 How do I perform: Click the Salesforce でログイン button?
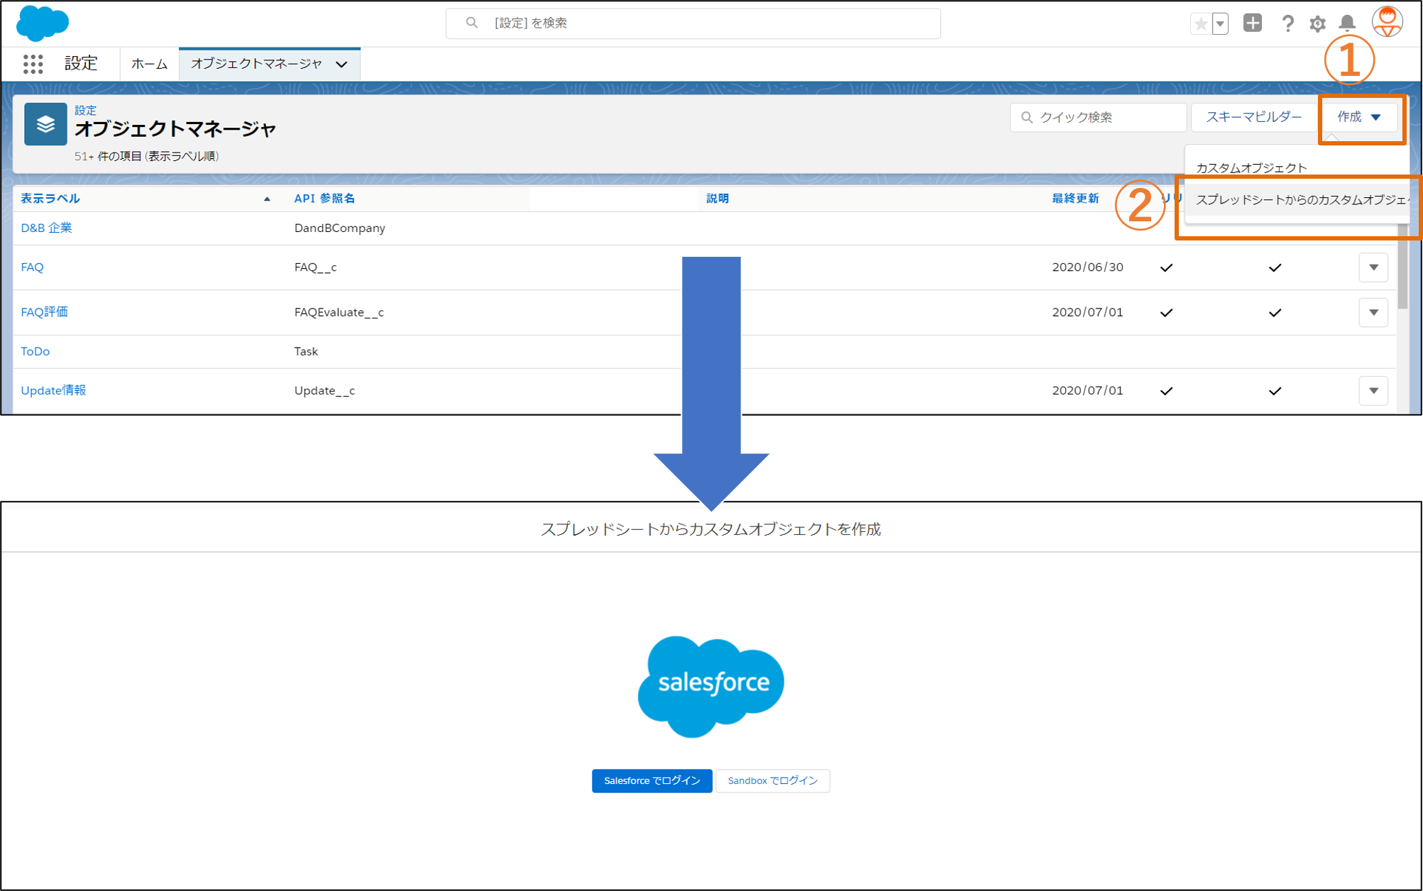pyautogui.click(x=652, y=780)
